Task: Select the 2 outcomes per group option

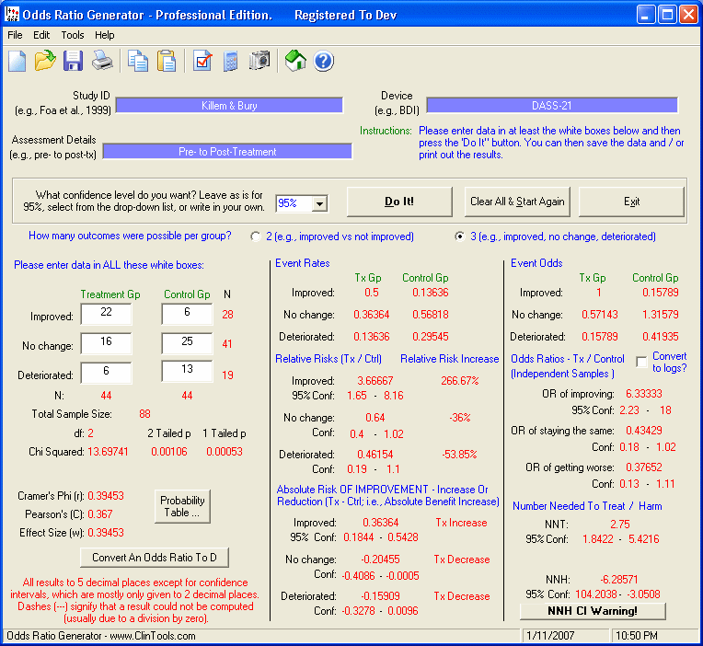Action: 256,236
